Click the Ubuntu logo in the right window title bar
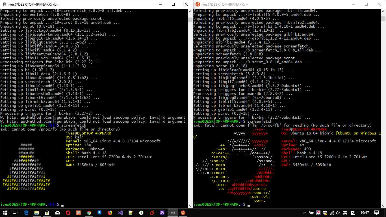386x217 pixels. tap(197, 4)
